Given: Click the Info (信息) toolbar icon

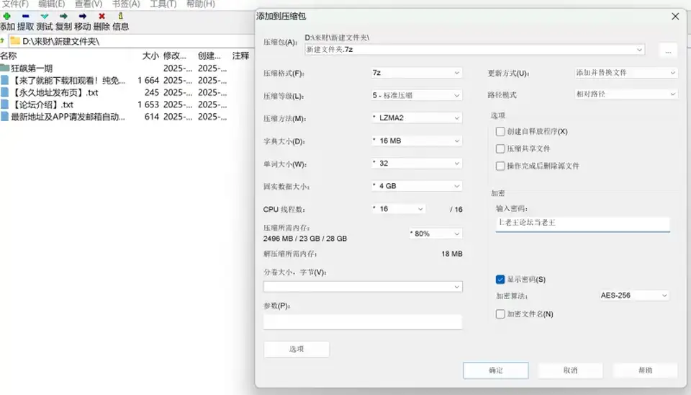Looking at the screenshot, I should (120, 16).
